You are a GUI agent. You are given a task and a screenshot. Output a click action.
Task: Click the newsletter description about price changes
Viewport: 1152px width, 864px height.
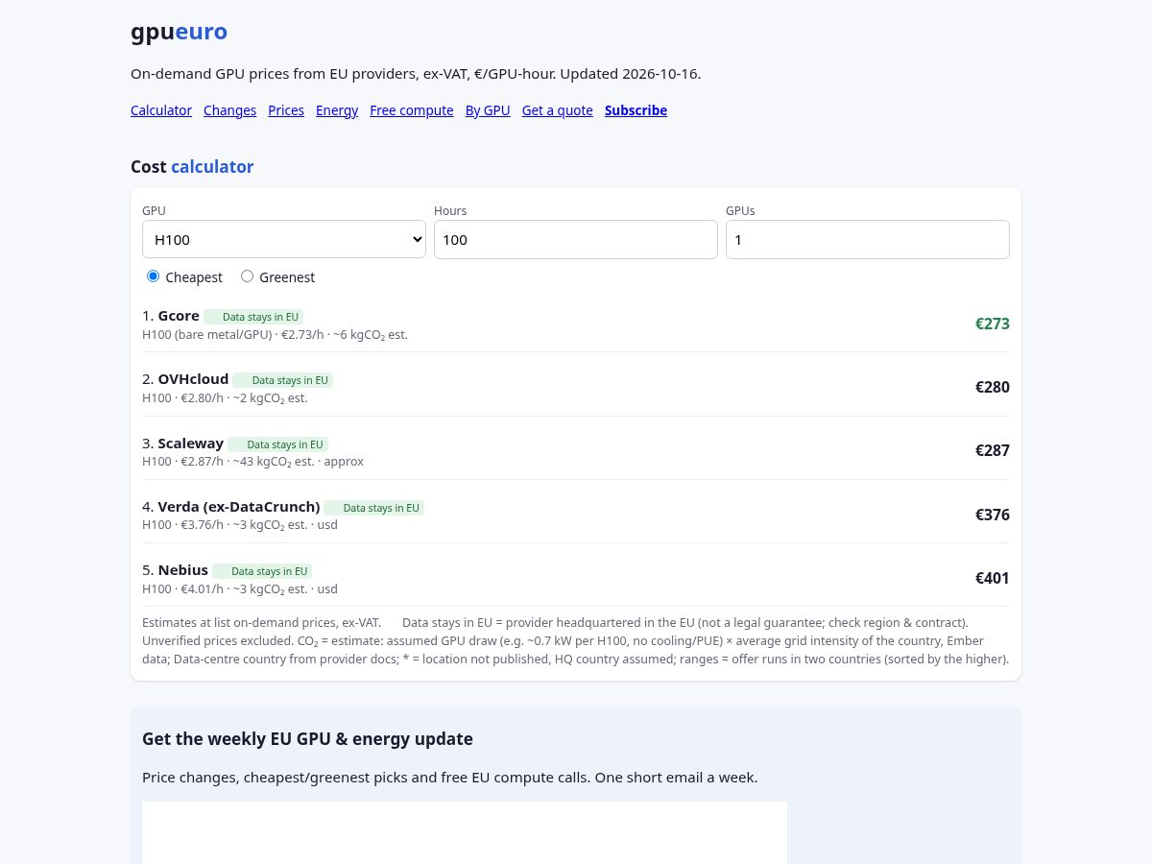(x=449, y=777)
